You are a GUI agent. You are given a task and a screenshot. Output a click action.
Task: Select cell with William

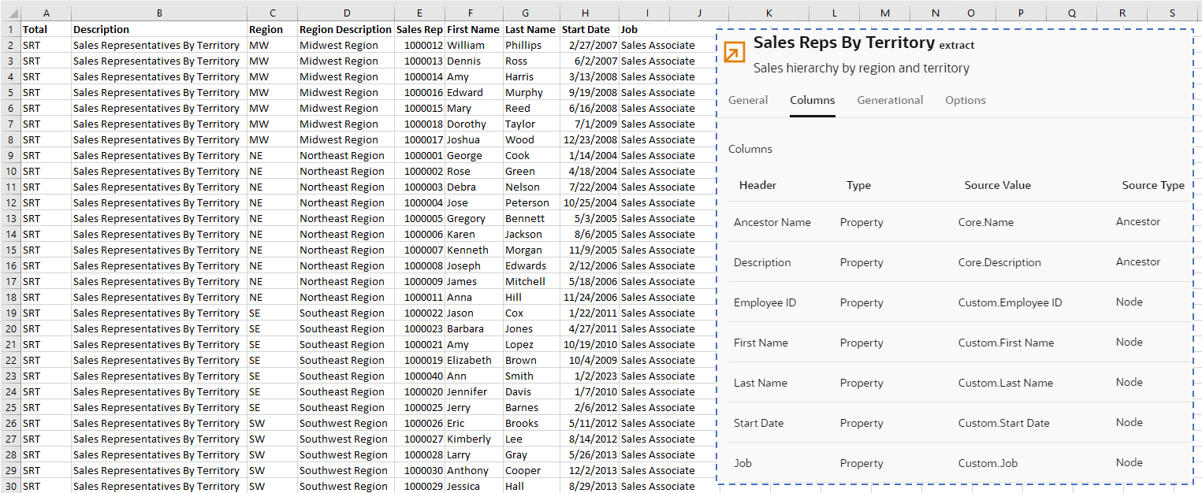tap(474, 45)
